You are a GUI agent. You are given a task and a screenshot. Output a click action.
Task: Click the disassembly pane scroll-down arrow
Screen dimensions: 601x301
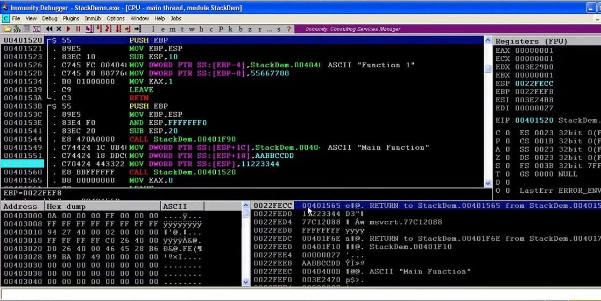coord(487,183)
